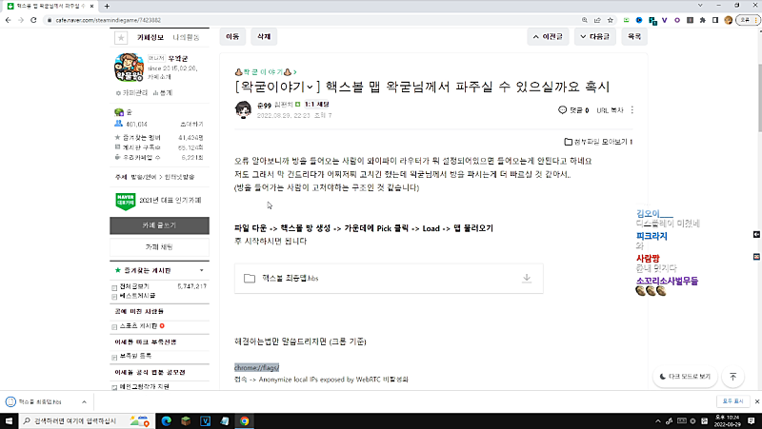The height and width of the screenshot is (429, 762).
Task: Open Chrome from the Windows taskbar
Action: click(245, 419)
